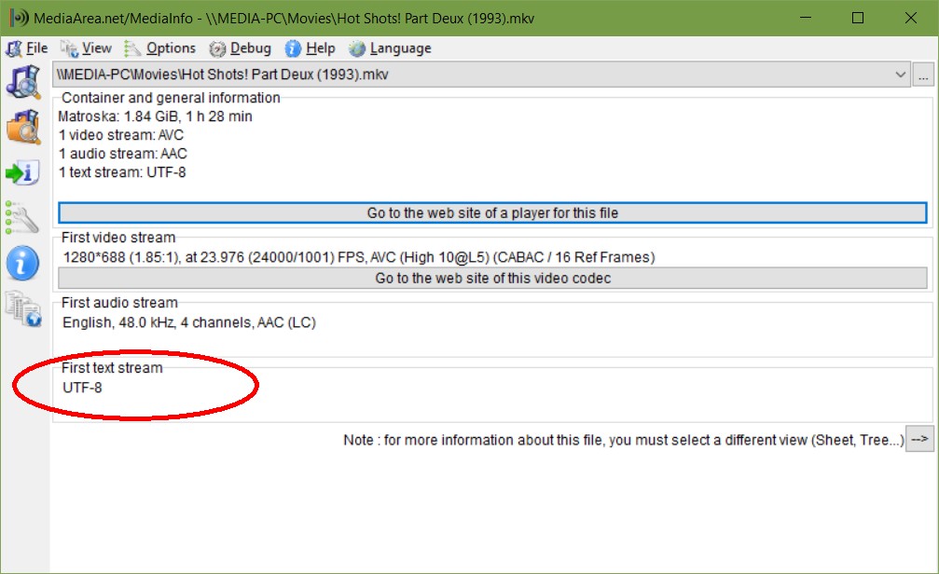This screenshot has height=574, width=939.
Task: Click the arrow button next to Note
Action: (919, 439)
